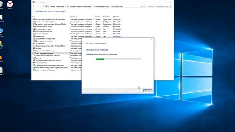Click Устранение неполадок компьютера page heading
Image resolution: width=235 pixels, height=132 pixels.
tap(49, 11)
